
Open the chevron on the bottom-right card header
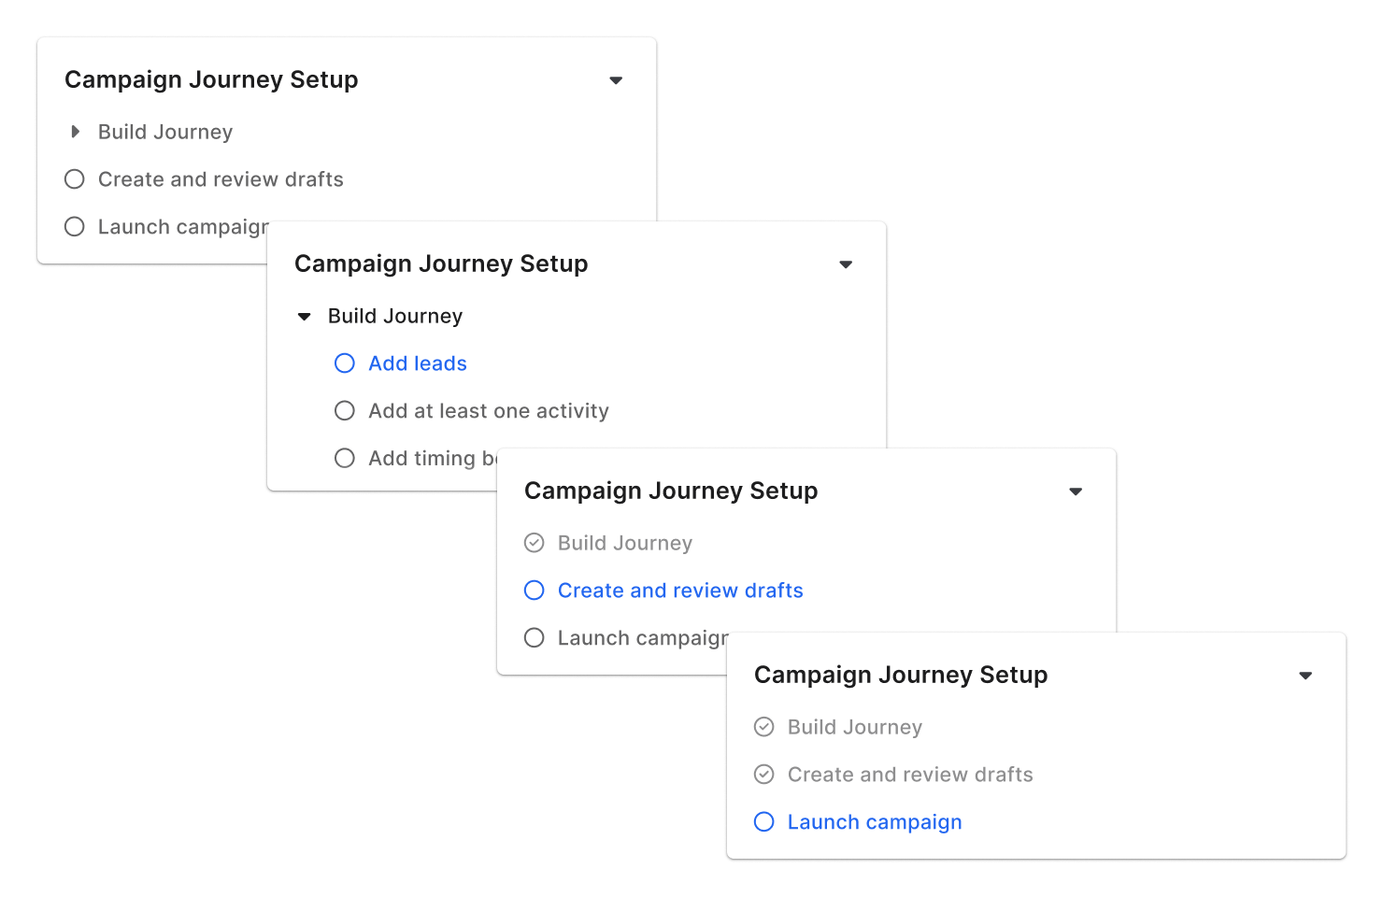click(x=1306, y=675)
